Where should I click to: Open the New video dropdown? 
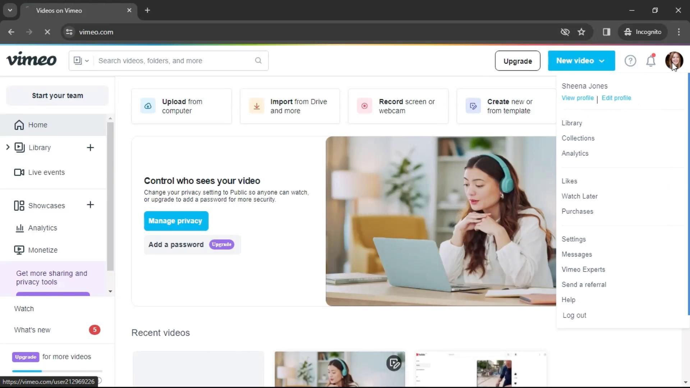pyautogui.click(x=581, y=61)
